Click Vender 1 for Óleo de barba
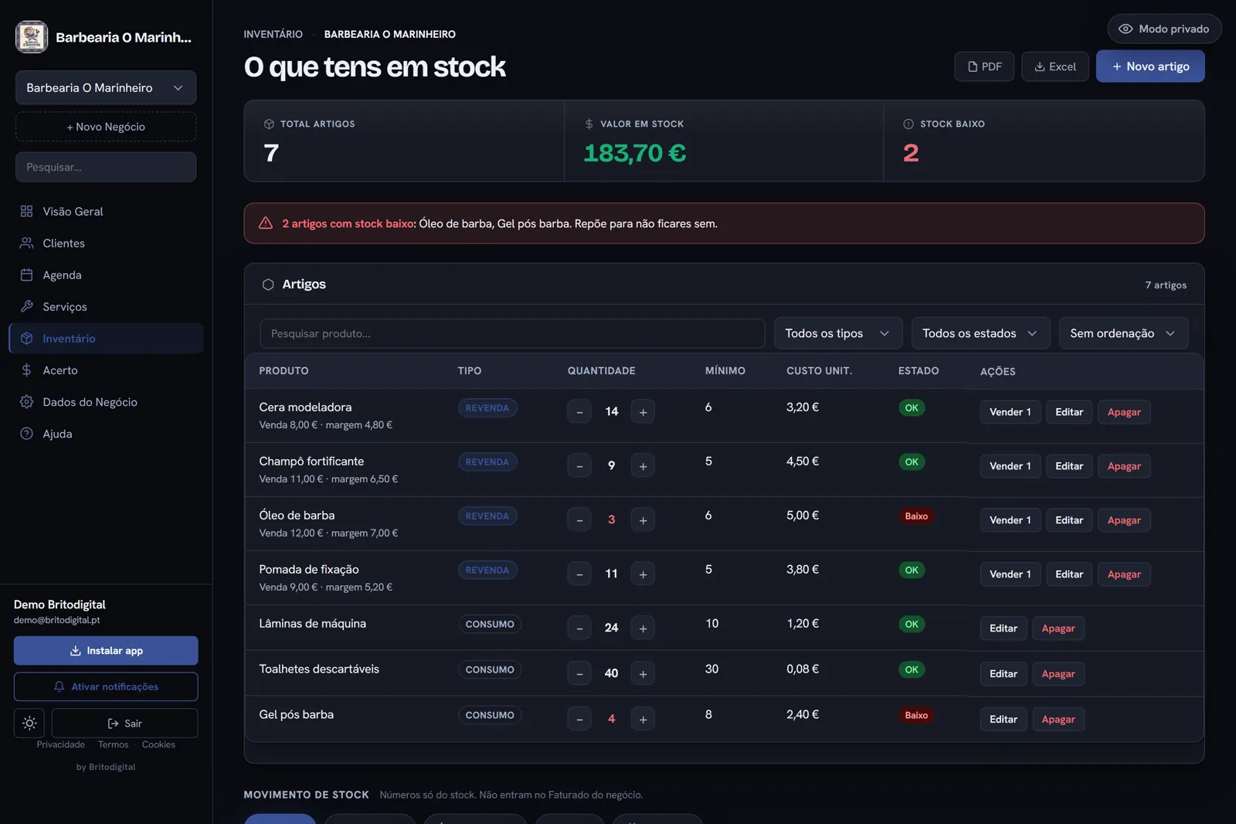 point(1010,520)
